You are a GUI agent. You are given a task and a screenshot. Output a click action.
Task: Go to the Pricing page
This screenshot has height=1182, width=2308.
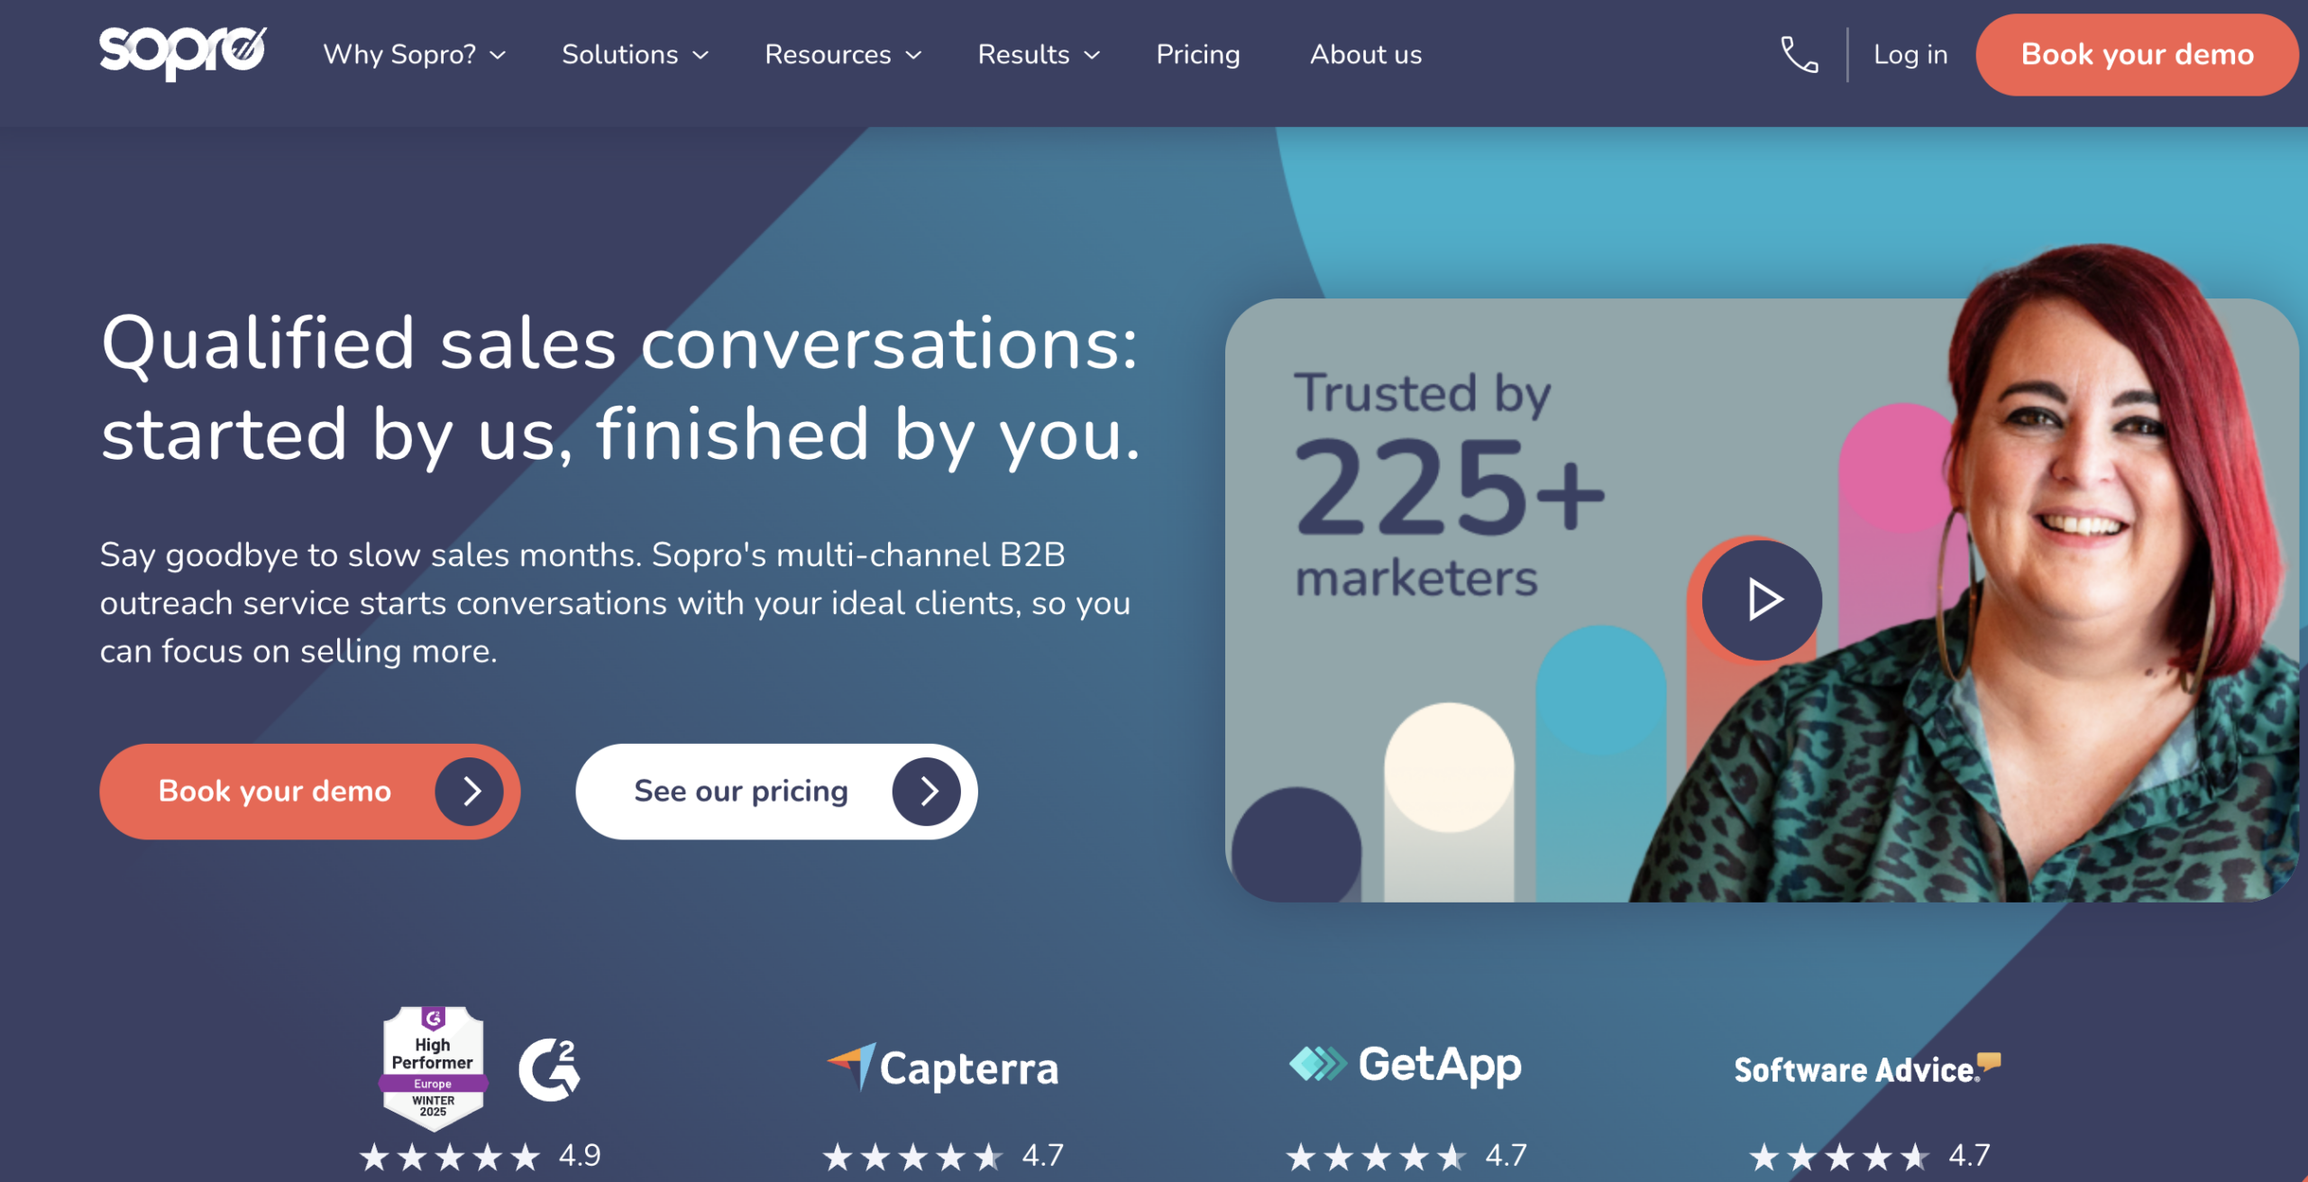[1198, 55]
